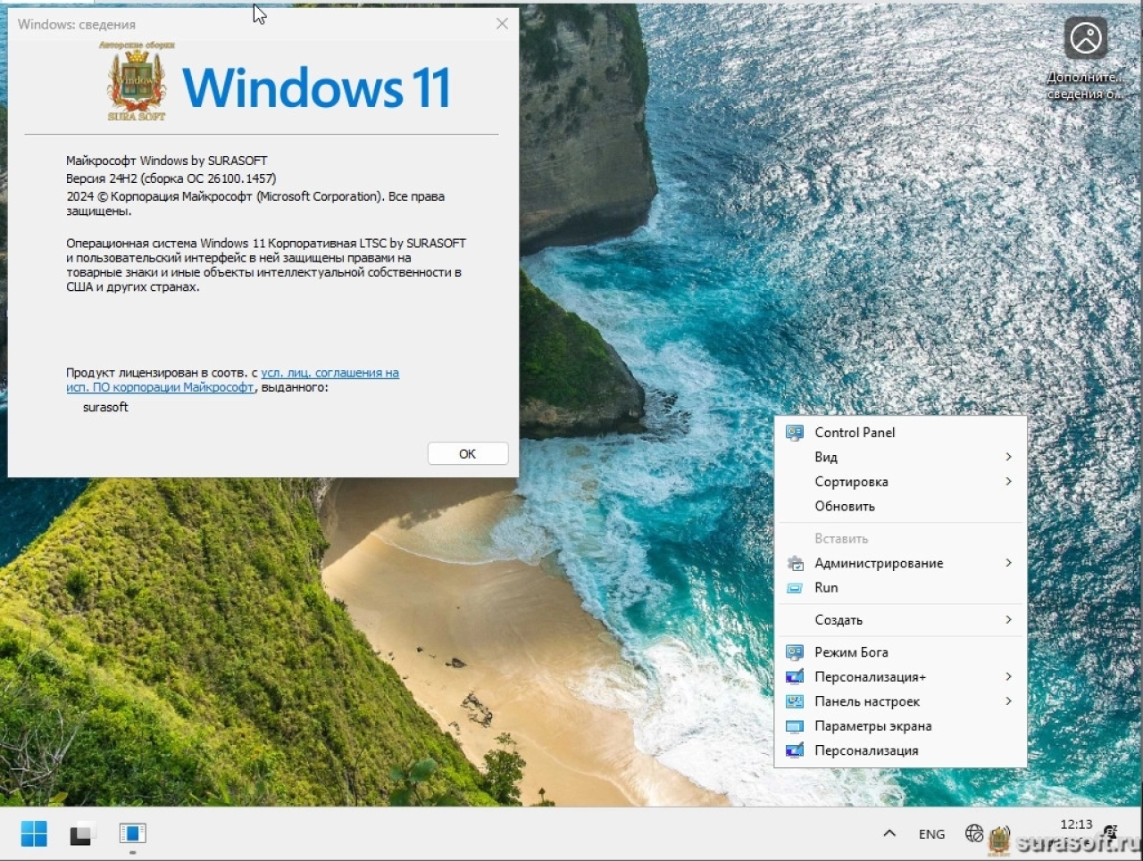The image size is (1143, 861).
Task: Expand the arrow beside Сортировка
Action: tap(1008, 482)
